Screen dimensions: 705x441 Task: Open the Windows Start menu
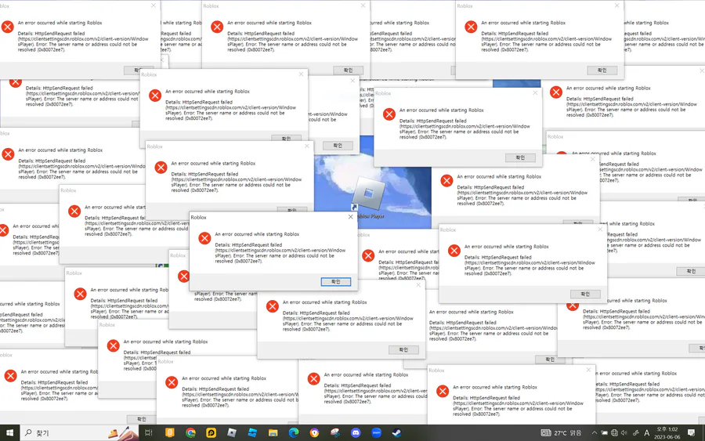click(x=9, y=433)
